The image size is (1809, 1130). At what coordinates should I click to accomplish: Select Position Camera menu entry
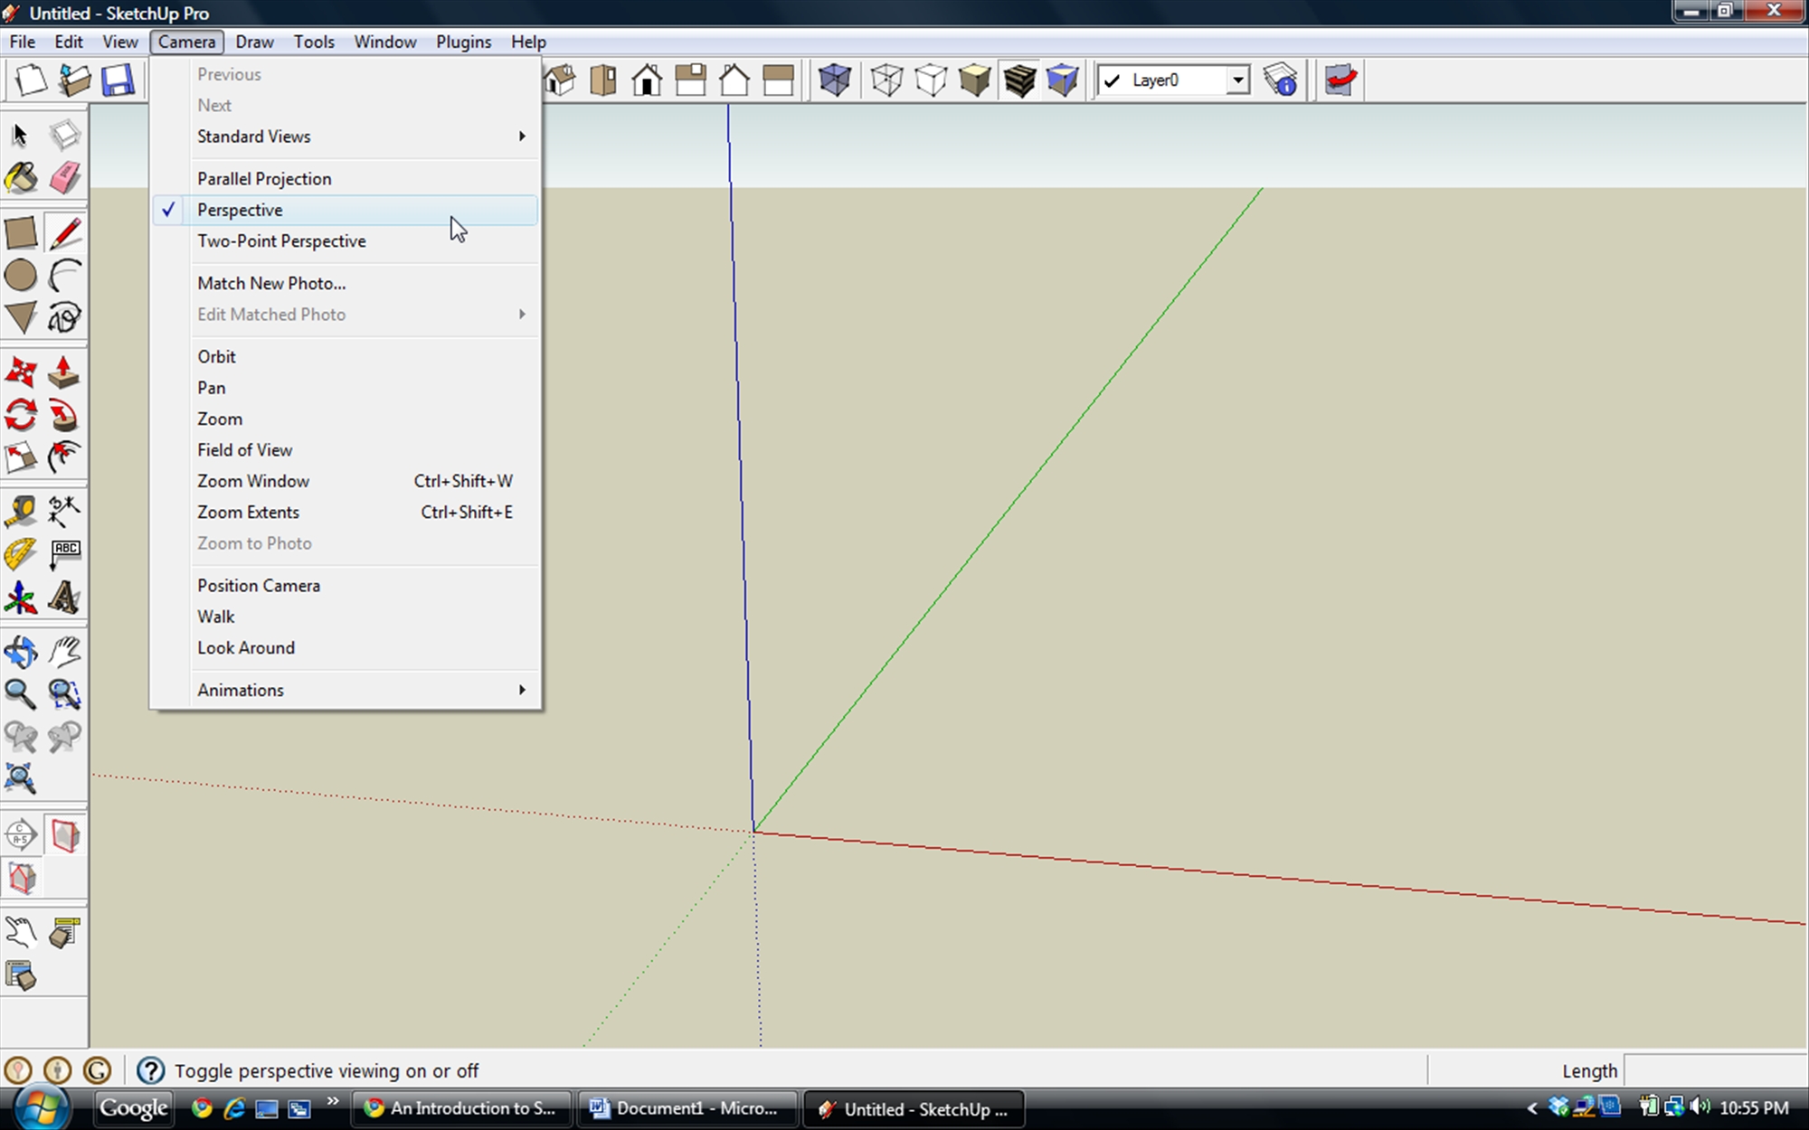[346, 586]
